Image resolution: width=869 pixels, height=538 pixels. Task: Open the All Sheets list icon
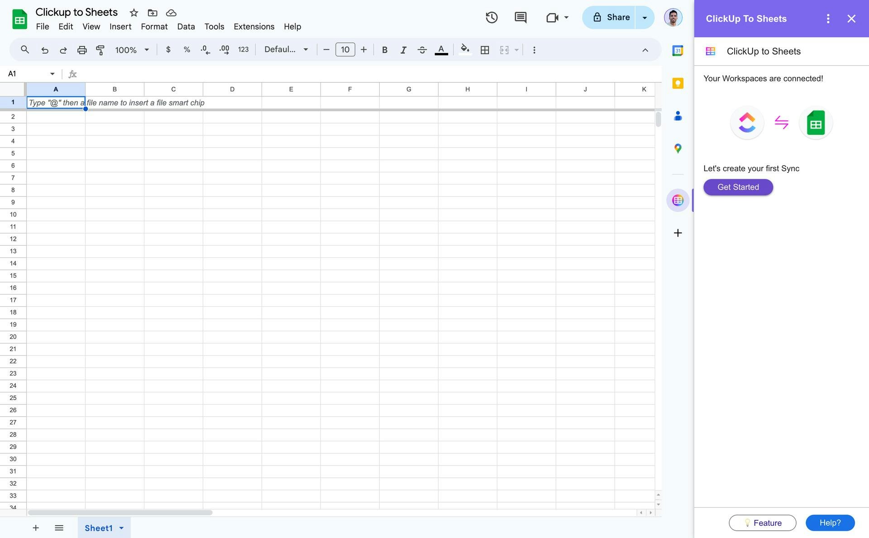59,528
